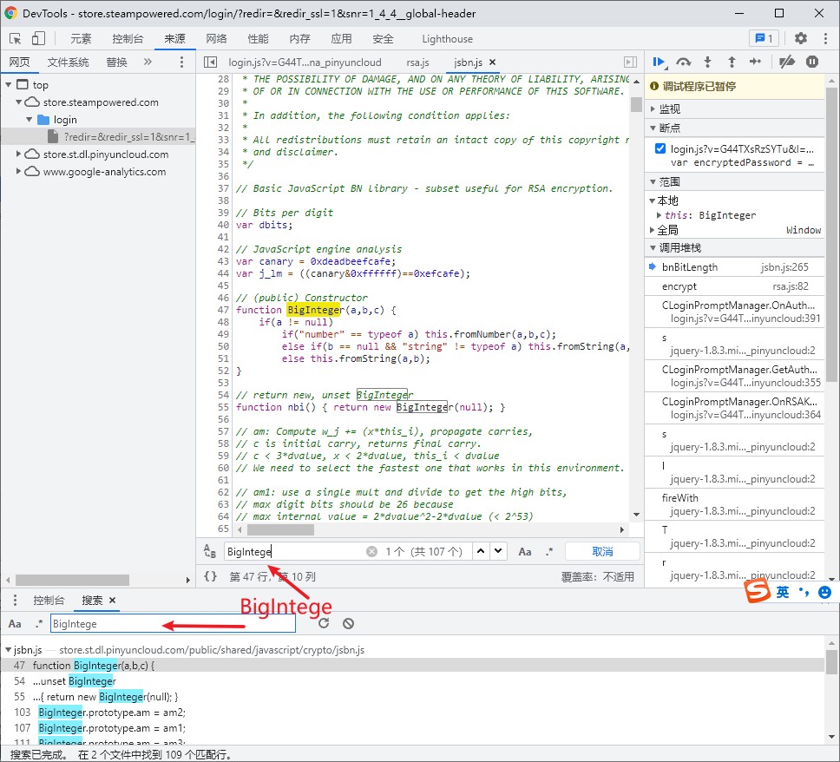Jump to the previous search match
This screenshot has width=840, height=762.
[481, 551]
